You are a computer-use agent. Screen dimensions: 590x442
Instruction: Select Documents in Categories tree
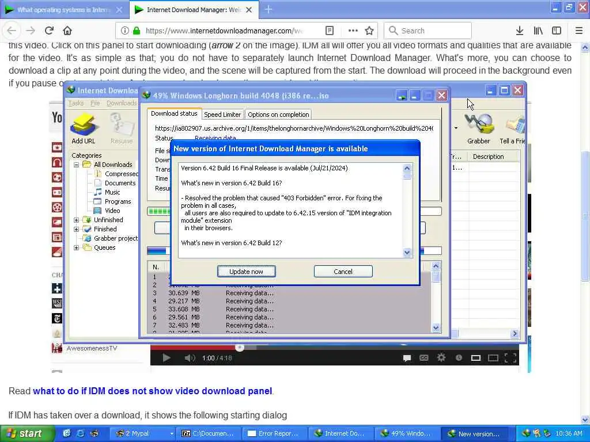coord(120,183)
